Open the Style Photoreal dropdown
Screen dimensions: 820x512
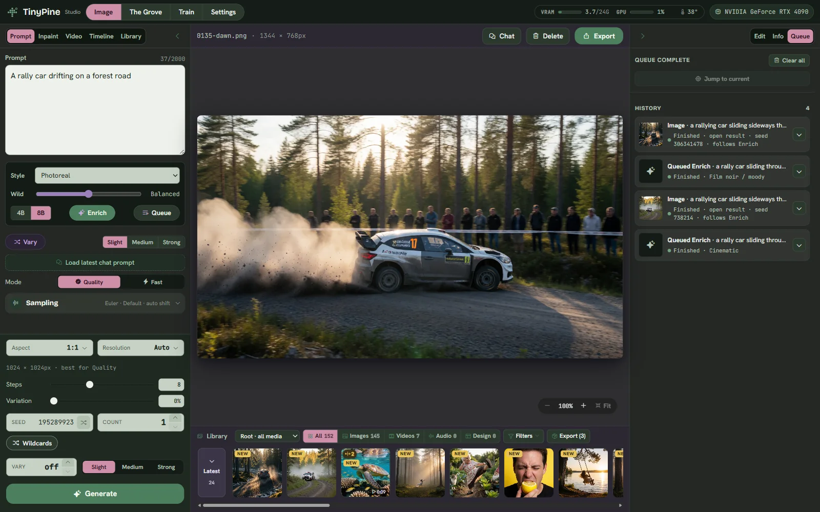coord(107,176)
